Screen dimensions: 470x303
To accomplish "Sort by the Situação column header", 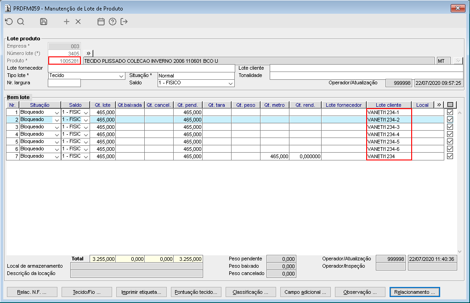I will (40, 105).
